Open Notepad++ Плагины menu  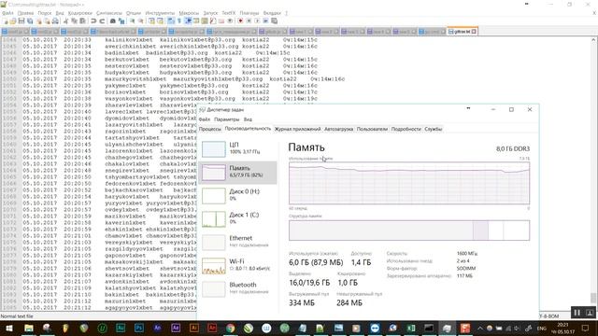click(x=249, y=13)
